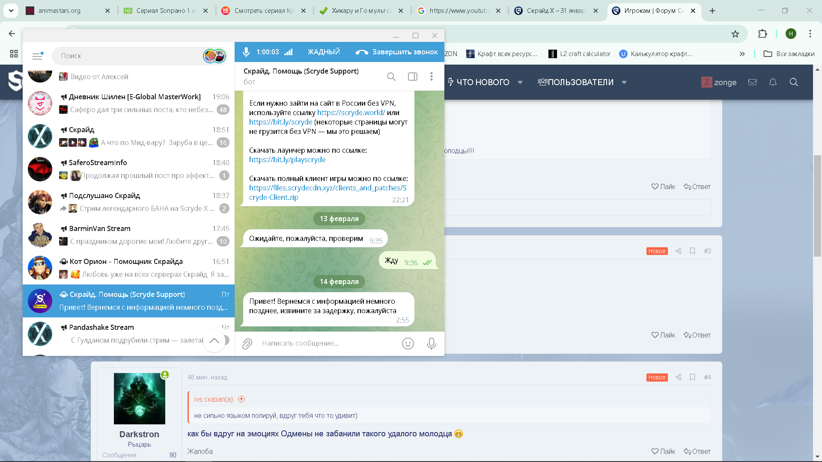Bookmark post #4 with bookmark icon
The image size is (822, 462).
(692, 377)
